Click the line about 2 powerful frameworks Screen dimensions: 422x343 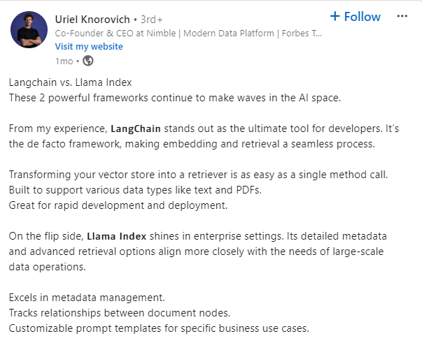click(175, 97)
